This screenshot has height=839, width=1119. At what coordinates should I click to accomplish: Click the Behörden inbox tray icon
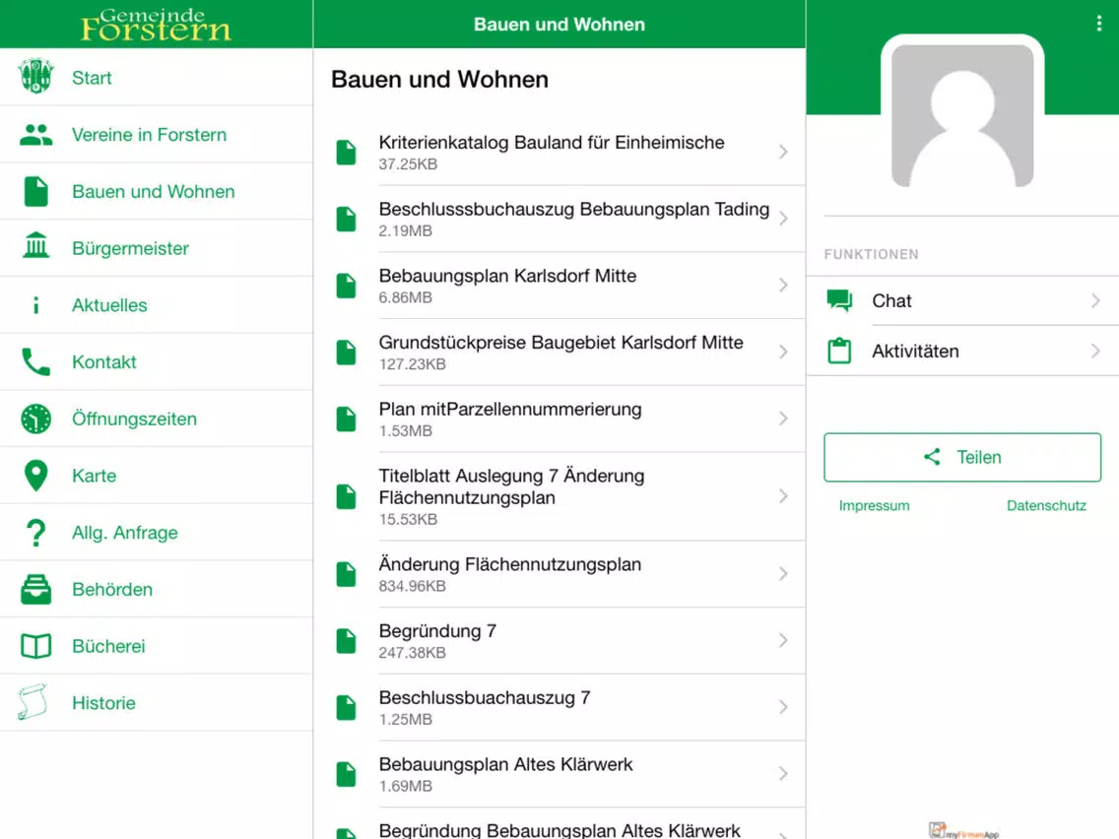35,589
